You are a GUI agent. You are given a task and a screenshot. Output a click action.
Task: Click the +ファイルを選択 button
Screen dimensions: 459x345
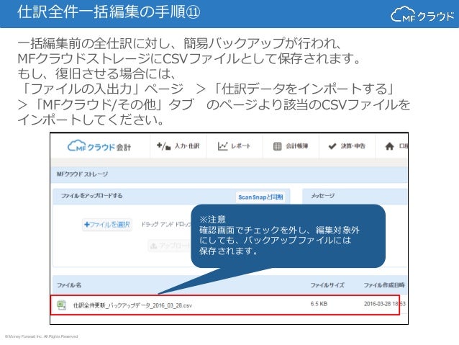pyautogui.click(x=107, y=225)
